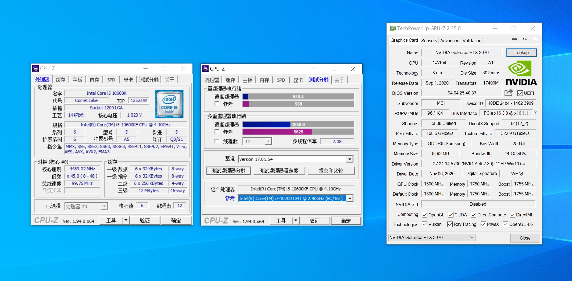This screenshot has width=572, height=281.
Task: Open 内存 tab in benchmark CPU-Z window
Action: (x=264, y=80)
